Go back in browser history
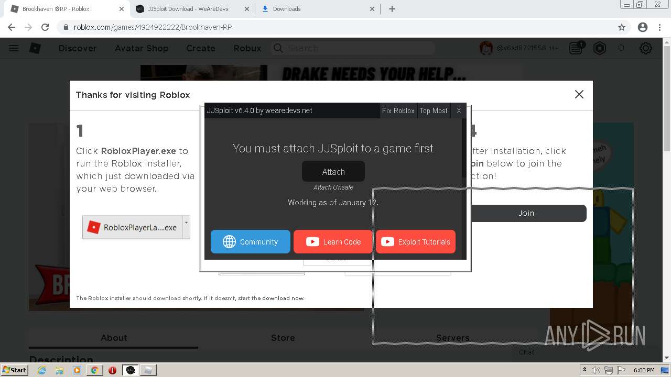Viewport: 671px width, 377px height. pos(12,27)
